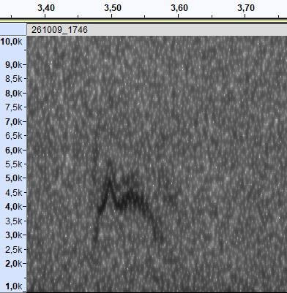Click the 4,5k frequency scale label
This screenshot has width=287, height=293.
14,192
